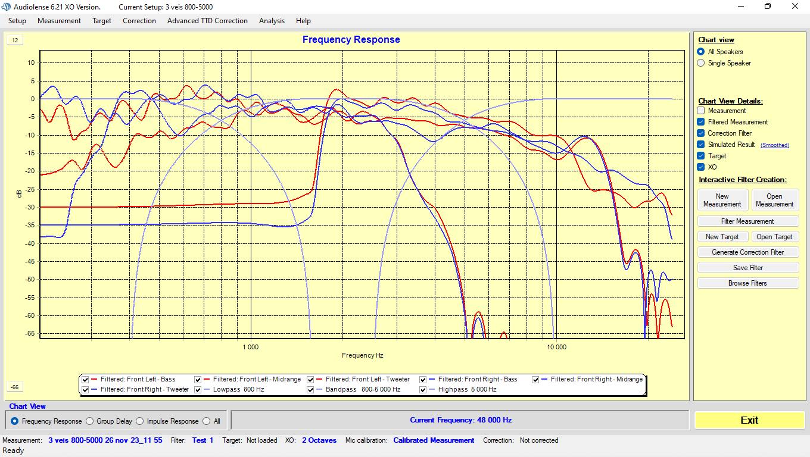
Task: Toggle the Correction Filter checkbox
Action: [701, 133]
